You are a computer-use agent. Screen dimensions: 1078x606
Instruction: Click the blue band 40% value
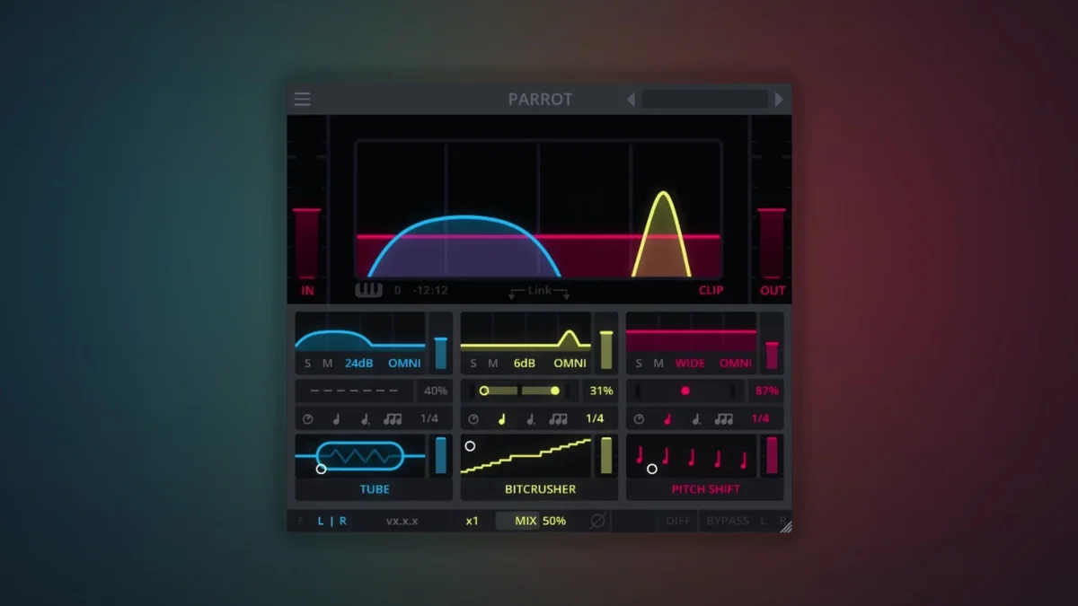pos(436,391)
